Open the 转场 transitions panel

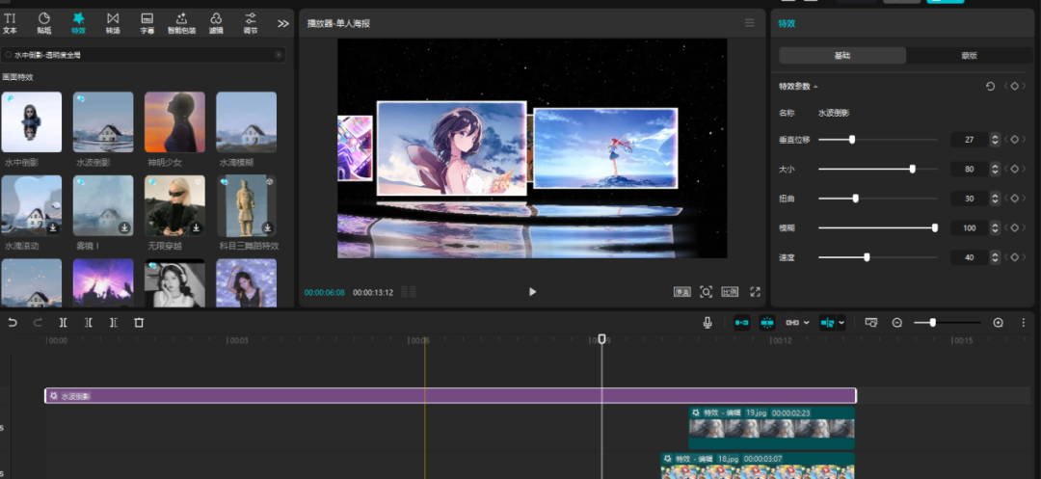(113, 22)
